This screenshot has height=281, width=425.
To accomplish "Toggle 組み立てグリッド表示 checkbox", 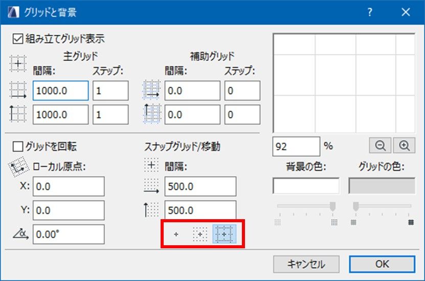I will coord(18,39).
